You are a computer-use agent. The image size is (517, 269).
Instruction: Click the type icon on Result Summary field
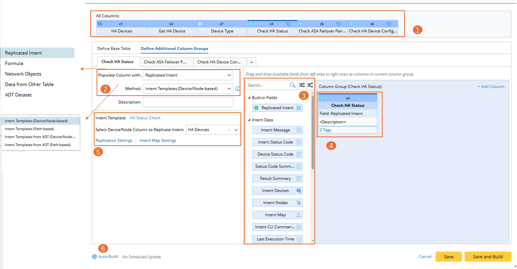pyautogui.click(x=299, y=179)
